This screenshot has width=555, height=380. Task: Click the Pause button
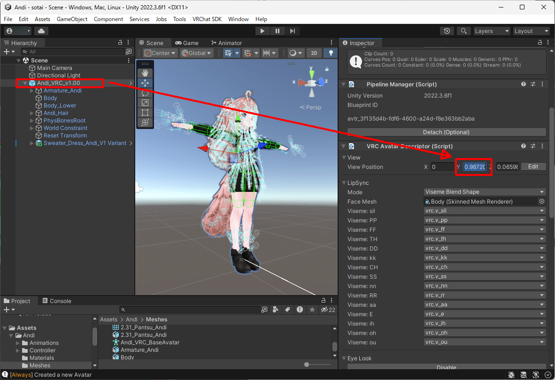click(x=277, y=31)
